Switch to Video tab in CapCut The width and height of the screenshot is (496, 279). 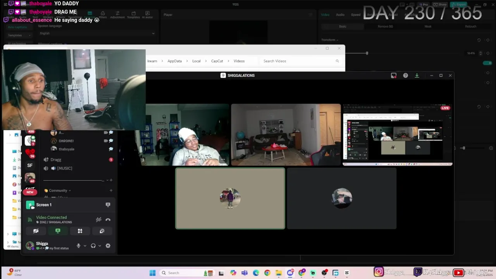[x=325, y=15]
